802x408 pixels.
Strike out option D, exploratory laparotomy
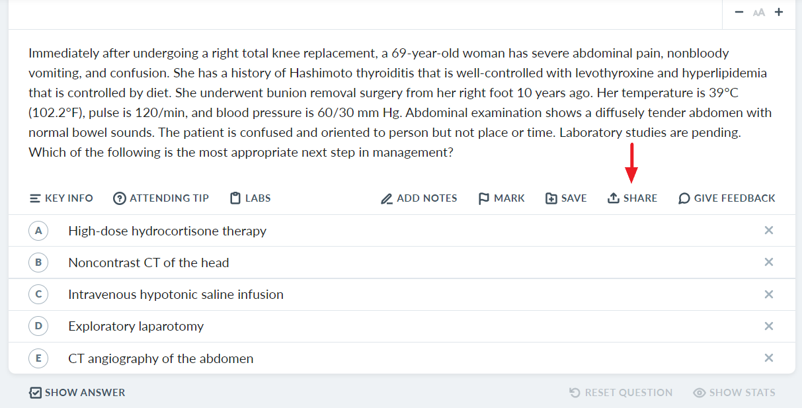coord(769,326)
